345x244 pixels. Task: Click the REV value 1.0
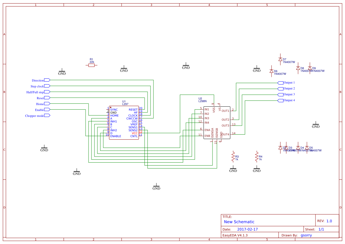click(329, 221)
